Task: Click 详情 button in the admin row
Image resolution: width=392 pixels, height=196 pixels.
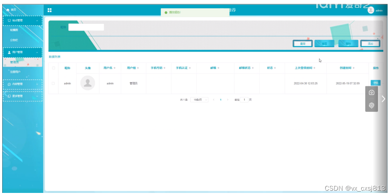Action: point(375,83)
